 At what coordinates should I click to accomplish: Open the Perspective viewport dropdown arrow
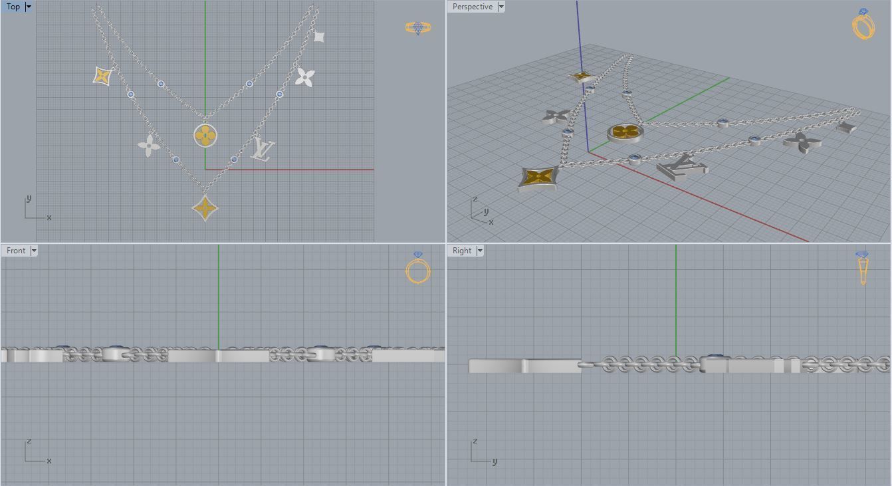click(x=501, y=7)
